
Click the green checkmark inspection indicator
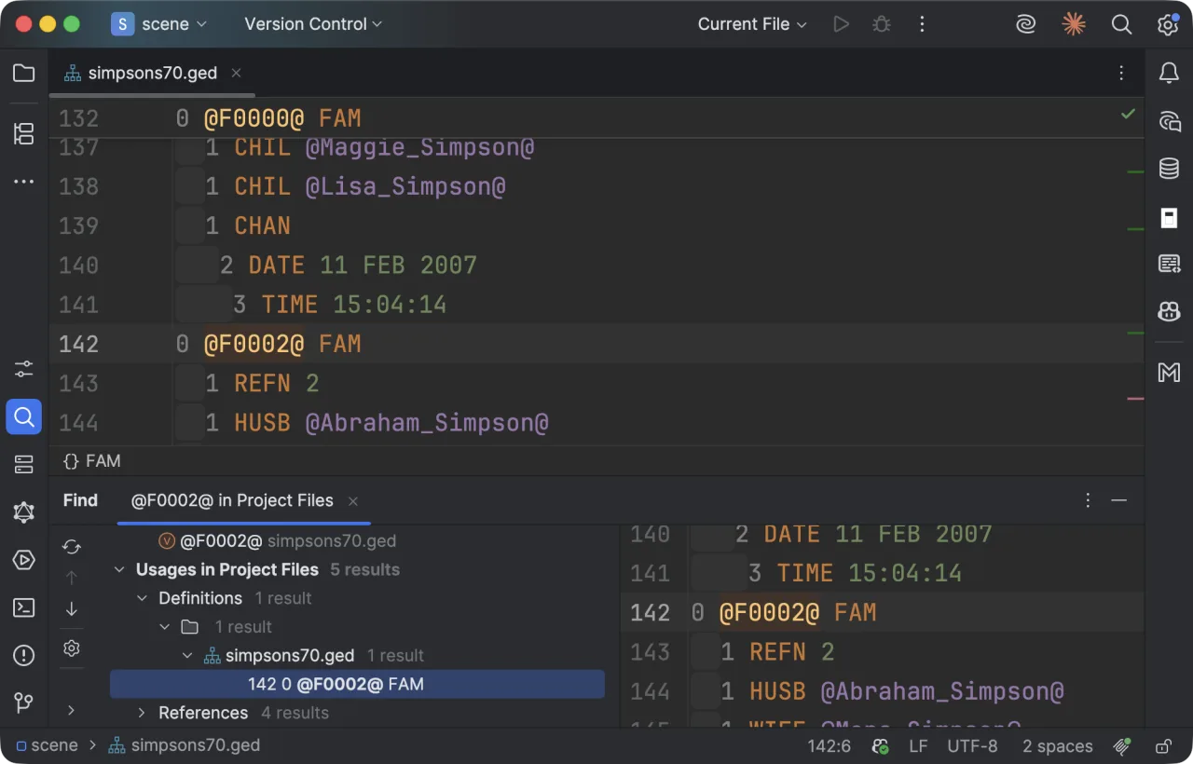tap(1128, 114)
